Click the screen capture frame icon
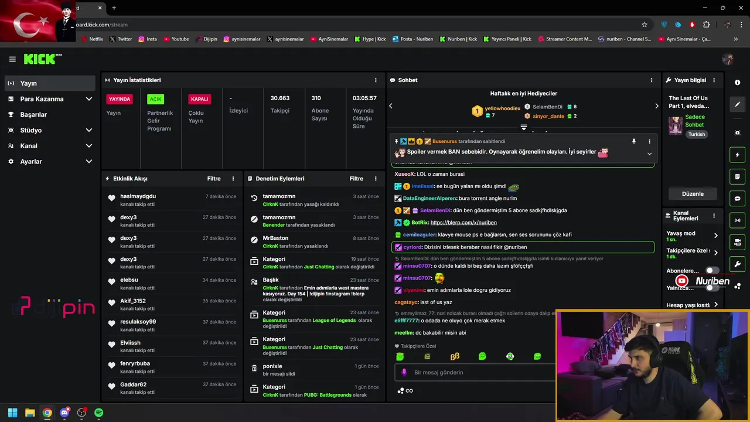The width and height of the screenshot is (750, 422). [x=737, y=133]
